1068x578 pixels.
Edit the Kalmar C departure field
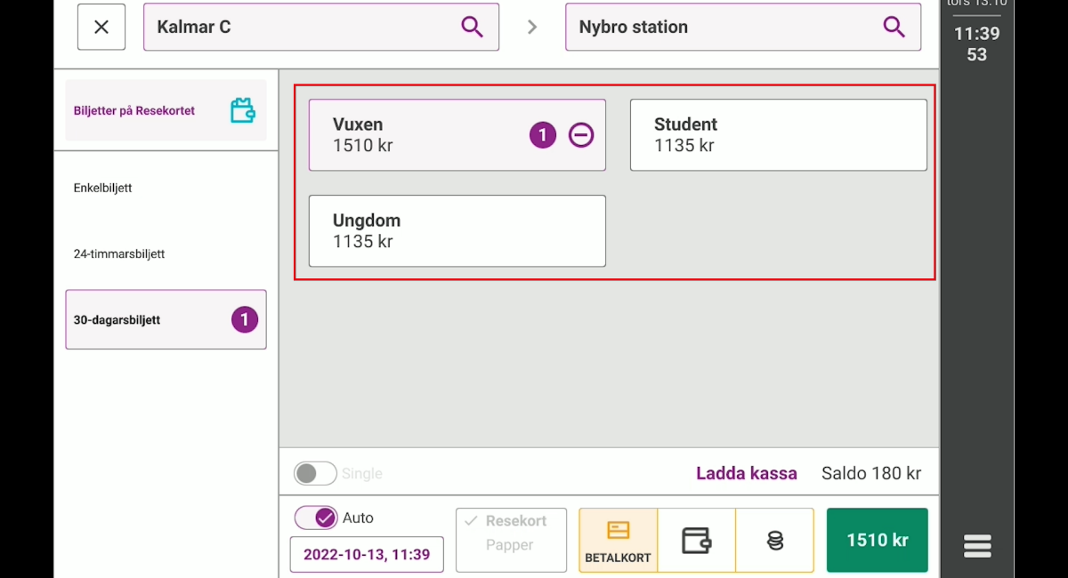point(321,27)
